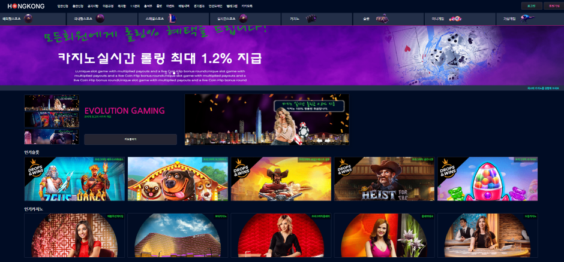Open the Heist slot game thumbnail
The image size is (564, 262).
[384, 179]
